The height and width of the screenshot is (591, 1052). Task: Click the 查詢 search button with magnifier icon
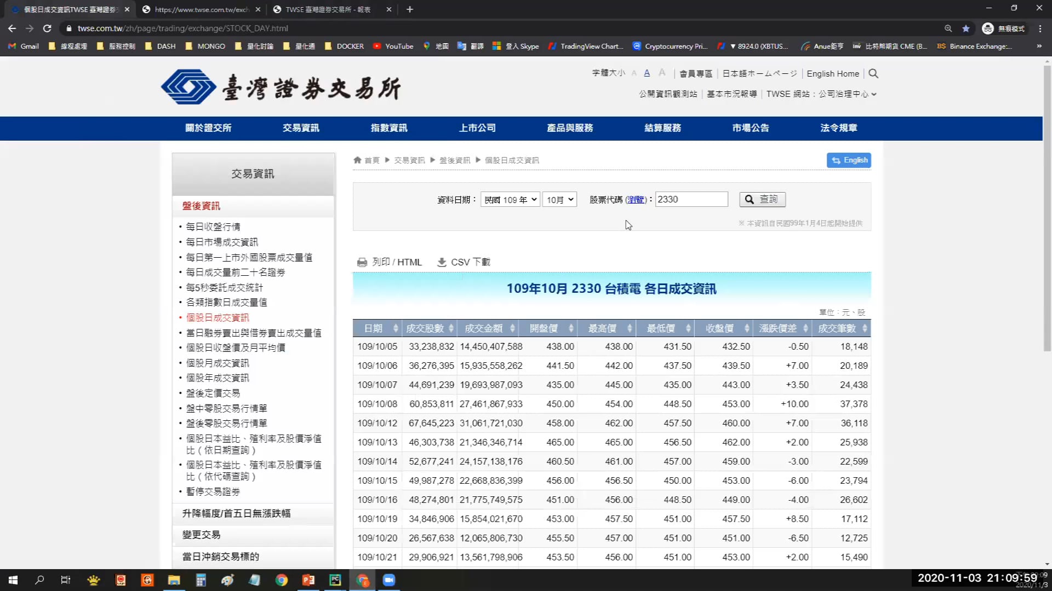click(x=762, y=199)
